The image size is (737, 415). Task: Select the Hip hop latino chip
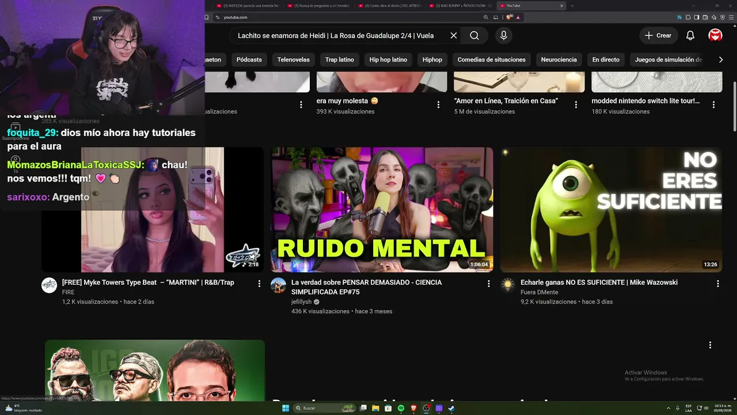[388, 59]
